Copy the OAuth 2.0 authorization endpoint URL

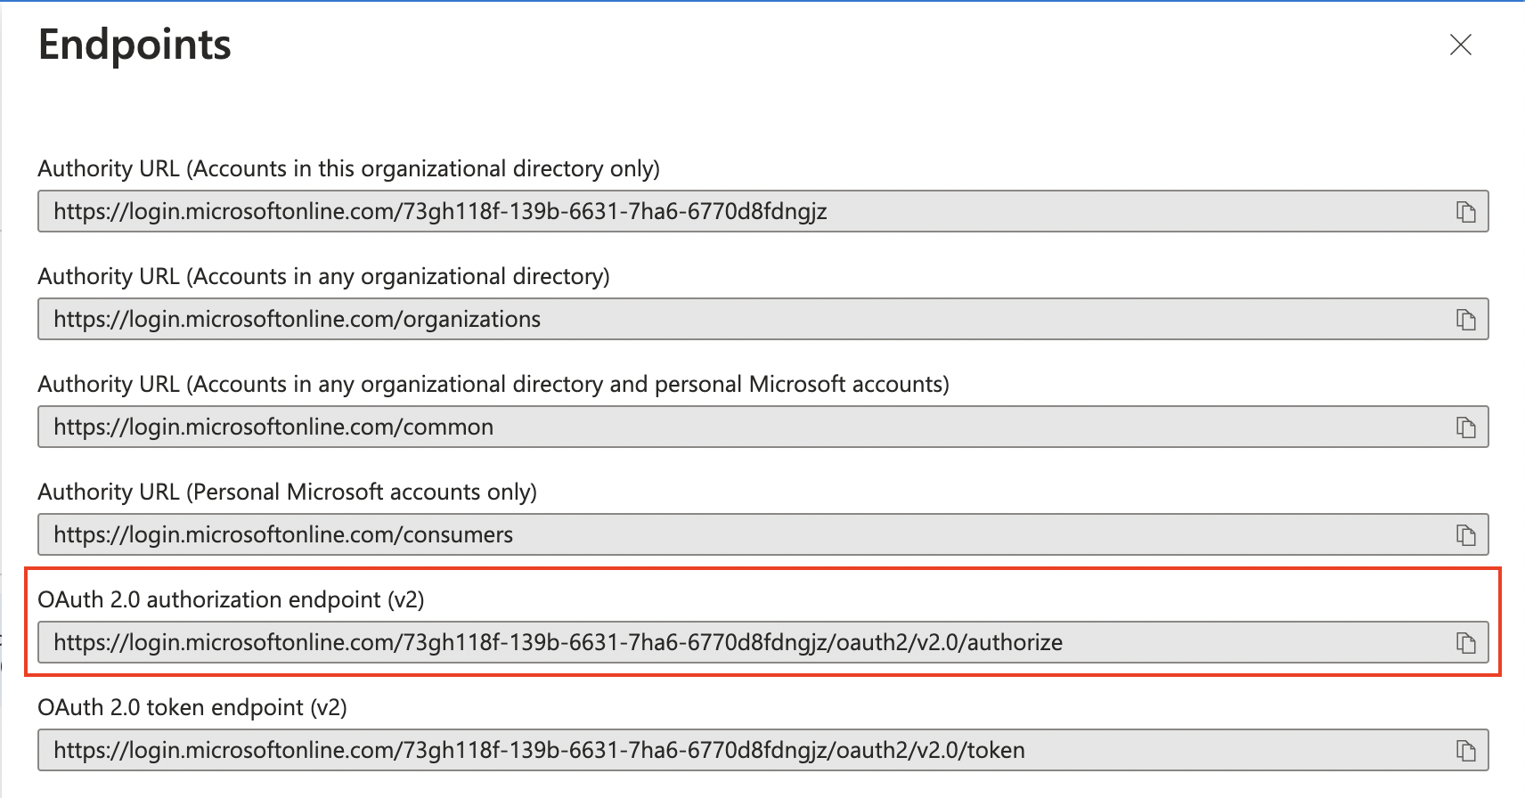tap(1465, 643)
